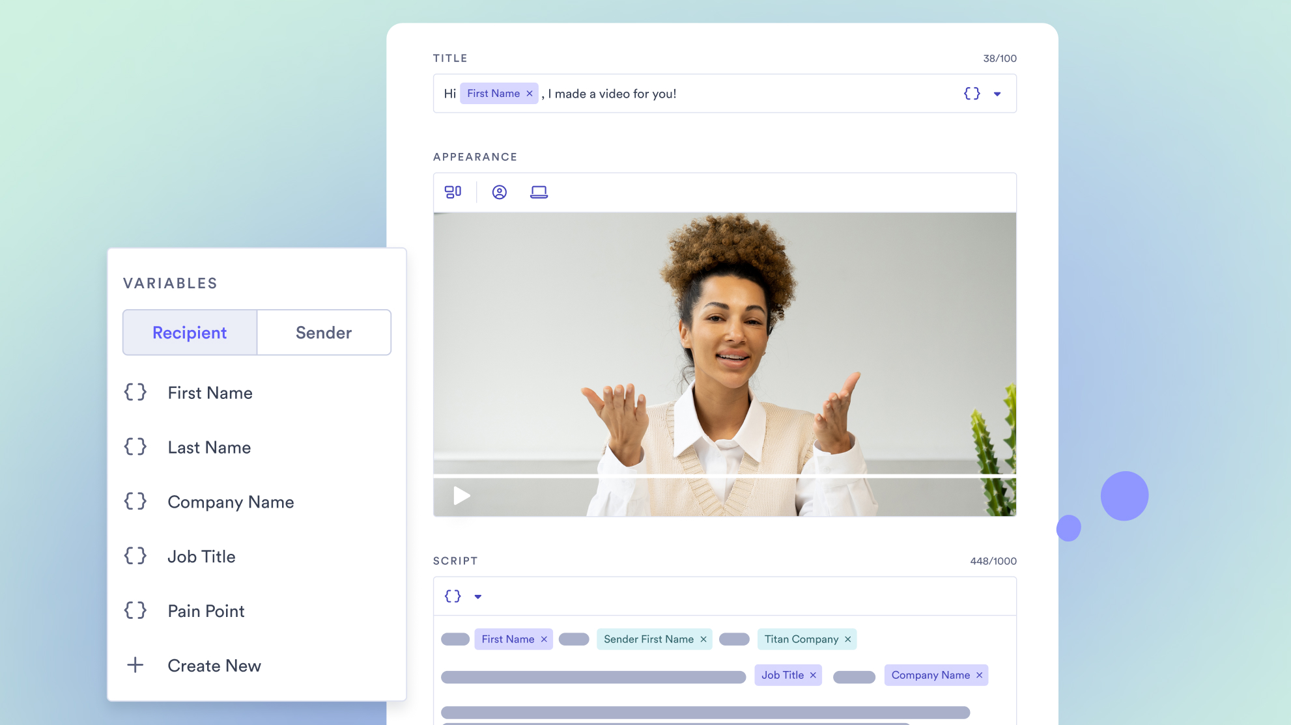
Task: Open the variable inserter in the Title field
Action: tap(971, 93)
